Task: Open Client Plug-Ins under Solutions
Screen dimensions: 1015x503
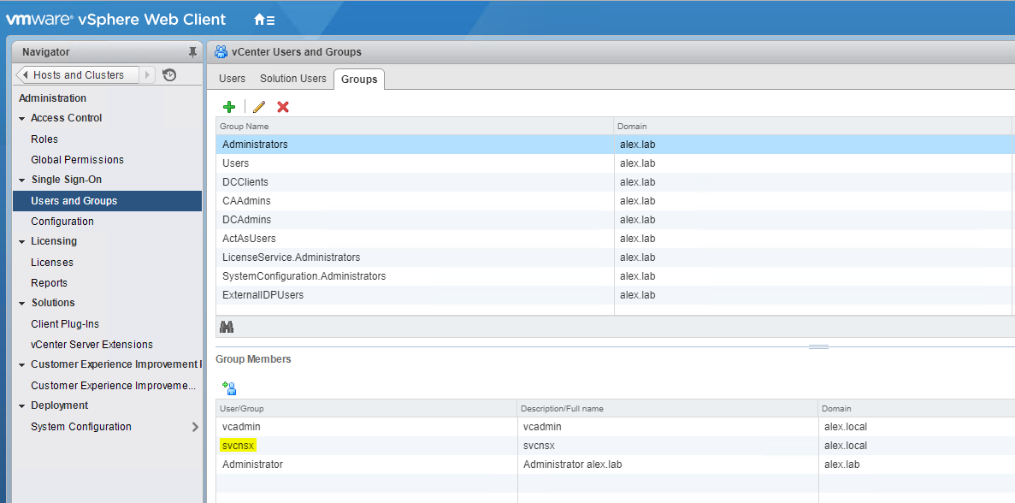Action: [65, 324]
